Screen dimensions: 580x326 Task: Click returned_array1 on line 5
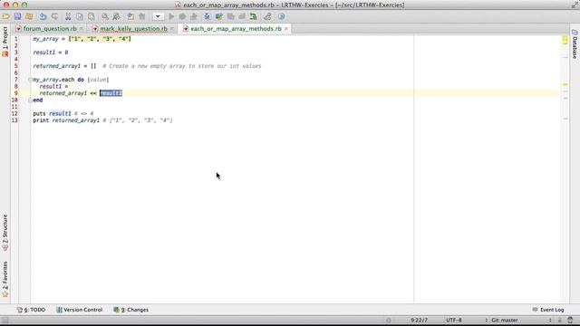(56, 66)
